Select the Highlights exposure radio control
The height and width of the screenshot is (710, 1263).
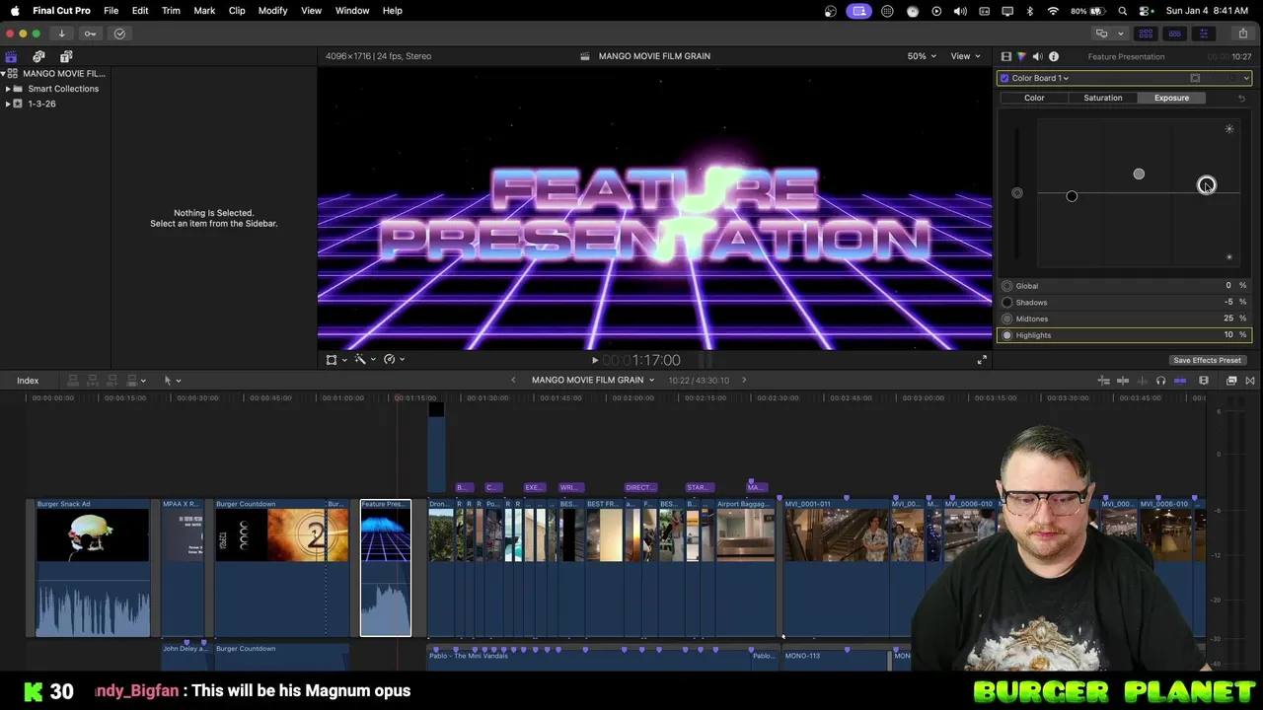pyautogui.click(x=1006, y=335)
